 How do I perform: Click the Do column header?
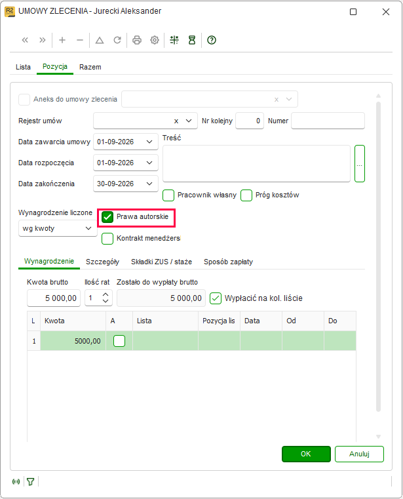[x=340, y=321]
